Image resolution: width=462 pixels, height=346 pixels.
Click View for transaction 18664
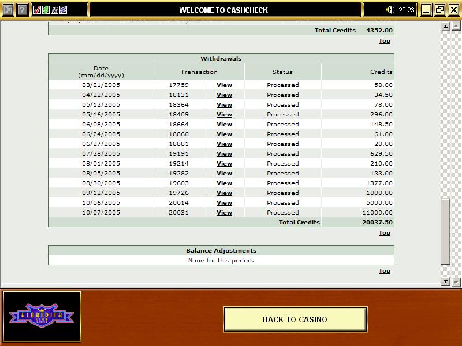(x=224, y=125)
